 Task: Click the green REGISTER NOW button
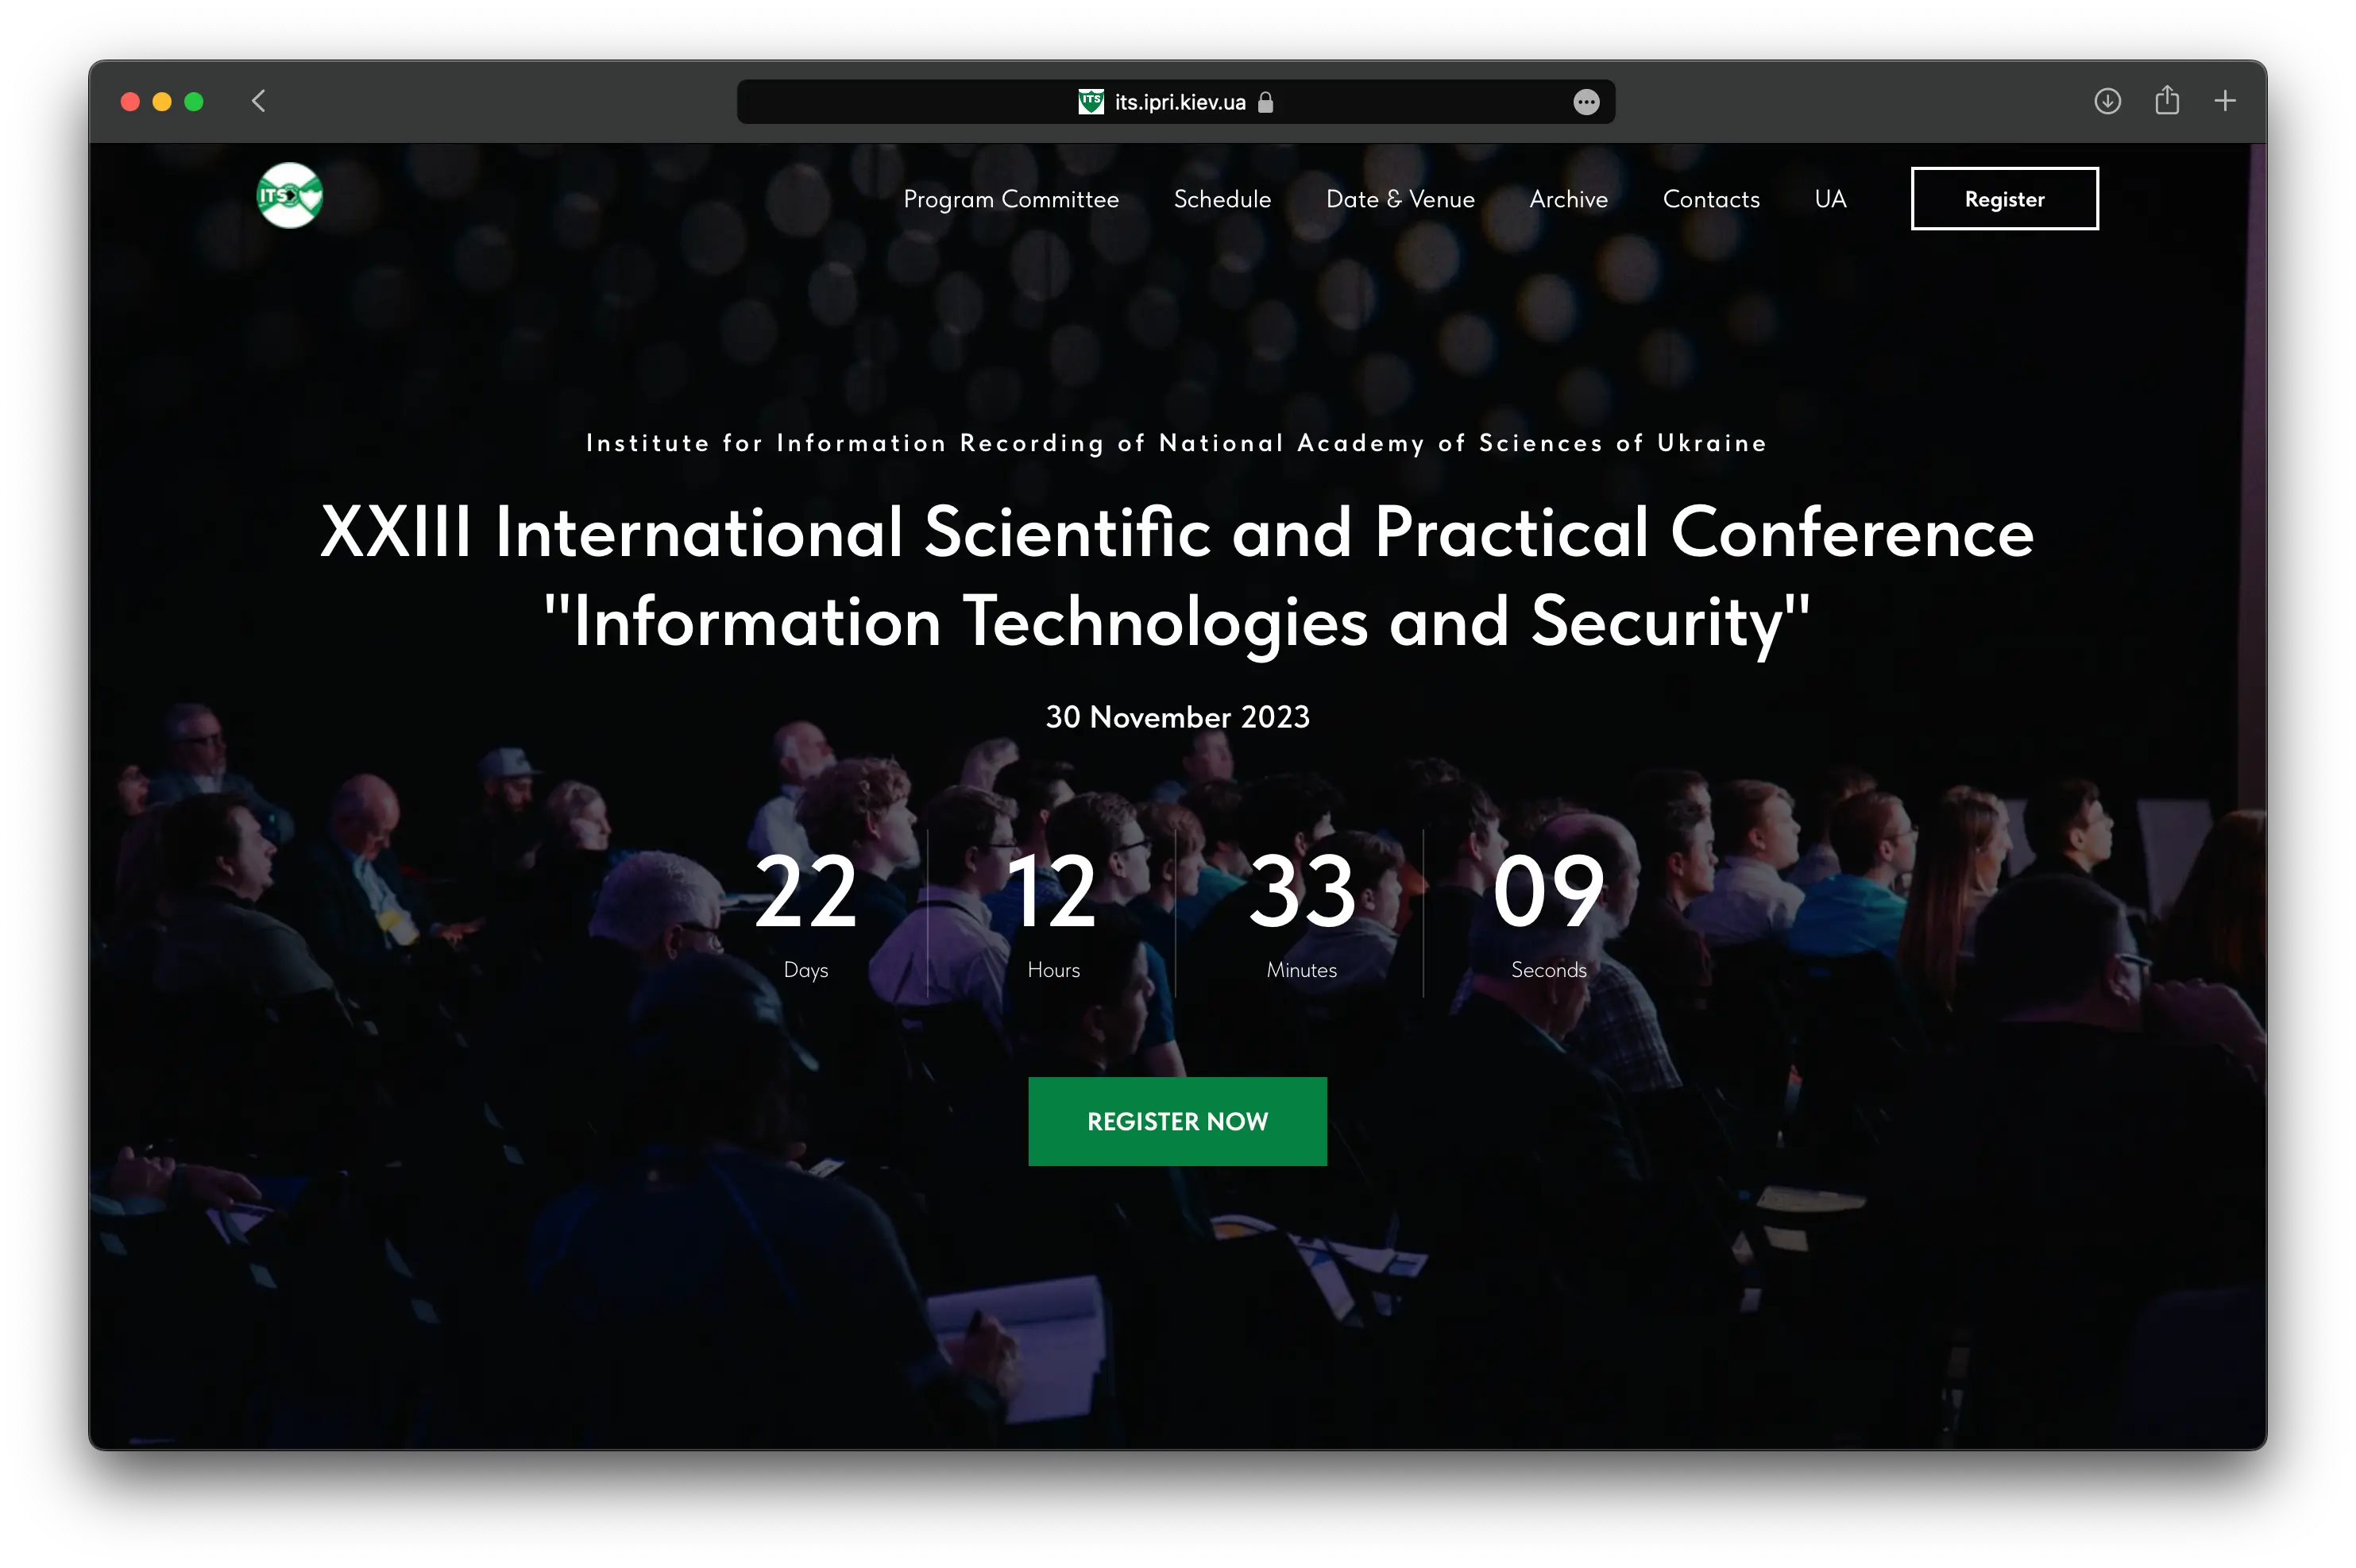[x=1177, y=1121]
